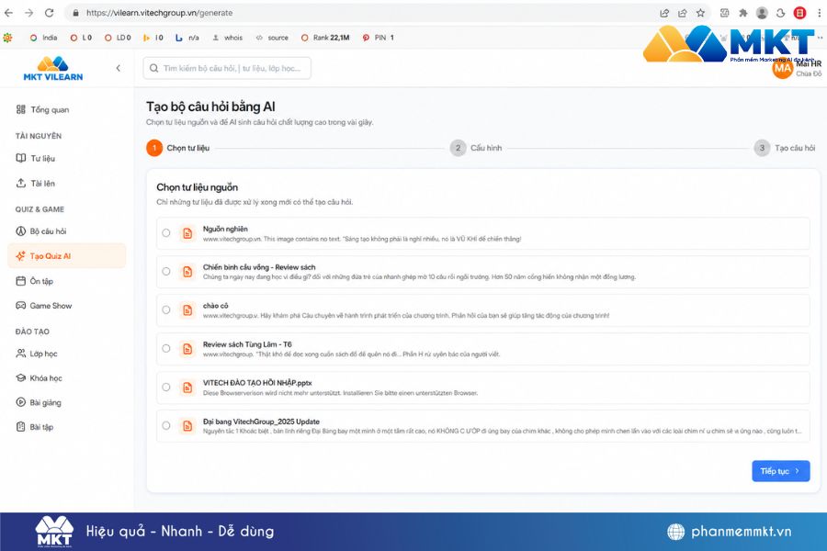Image resolution: width=827 pixels, height=551 pixels.
Task: Click the title Nguồn nghiên
Action: 225,229
